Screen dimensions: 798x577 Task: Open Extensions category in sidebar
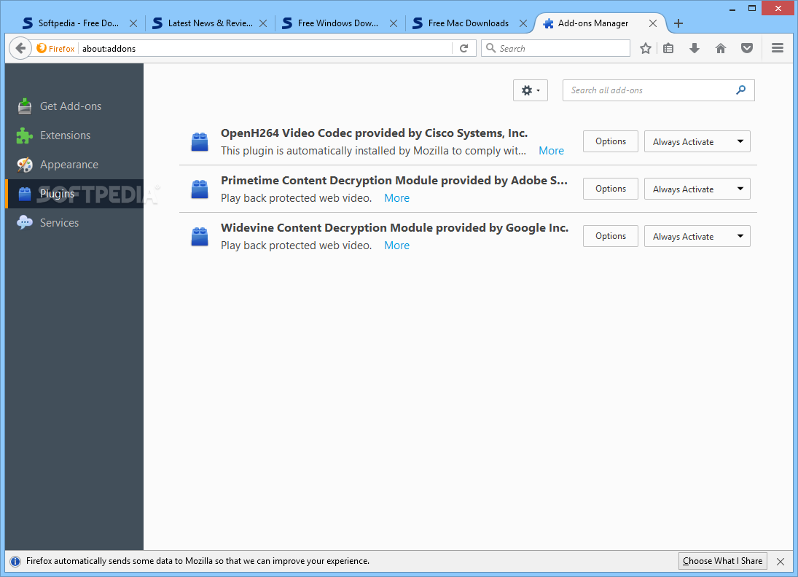click(x=74, y=136)
